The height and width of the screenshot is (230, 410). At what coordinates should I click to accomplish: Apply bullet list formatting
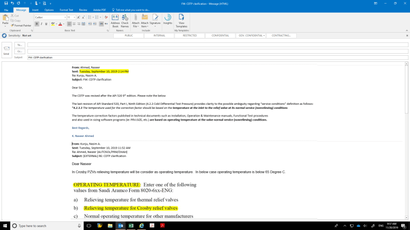[89, 17]
